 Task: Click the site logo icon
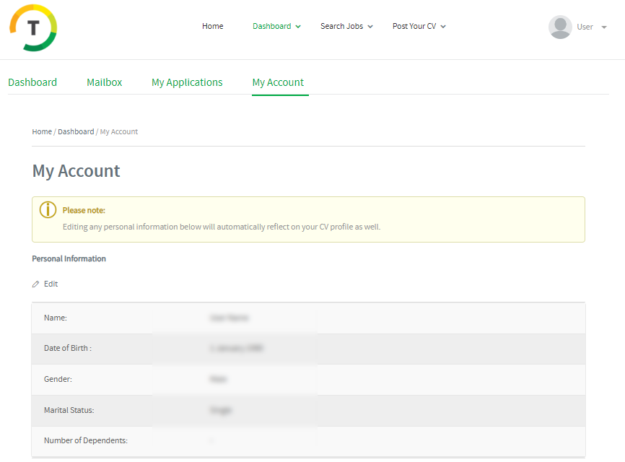(x=33, y=27)
